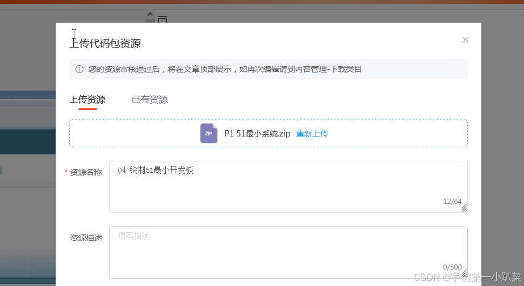Select the P1 51最小系统.zip file name
Image resolution: width=524 pixels, height=286 pixels.
pyautogui.click(x=257, y=134)
